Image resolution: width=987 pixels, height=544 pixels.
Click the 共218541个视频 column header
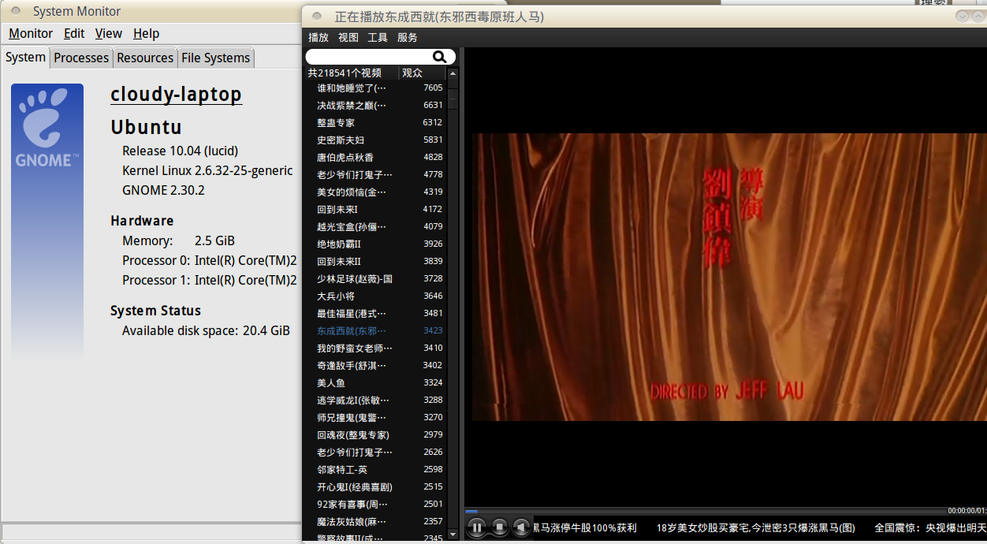click(x=352, y=73)
